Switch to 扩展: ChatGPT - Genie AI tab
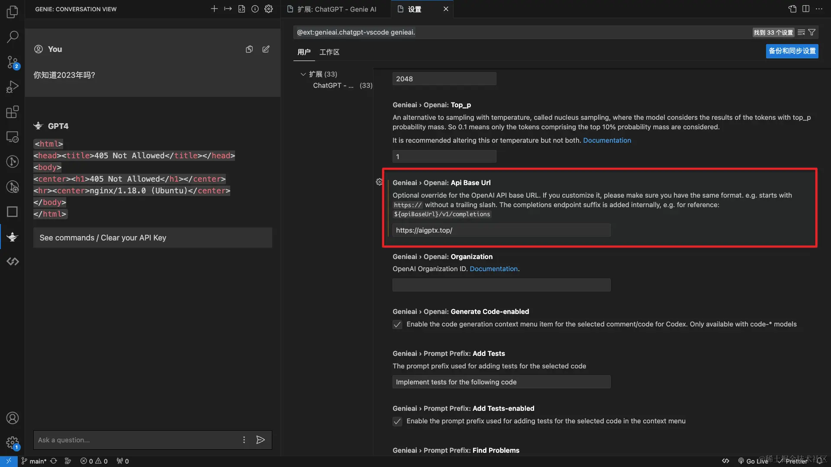The height and width of the screenshot is (467, 831). (336, 9)
